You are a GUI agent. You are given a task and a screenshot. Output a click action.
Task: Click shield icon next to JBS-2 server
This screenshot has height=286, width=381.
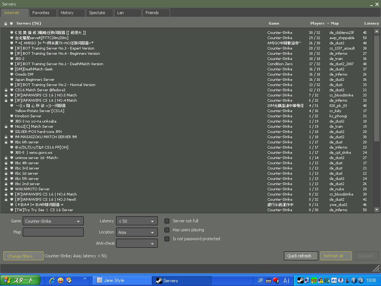[x=12, y=59]
